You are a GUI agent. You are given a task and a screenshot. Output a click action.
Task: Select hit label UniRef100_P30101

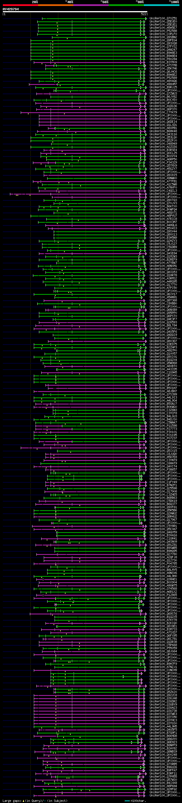(163, 432)
